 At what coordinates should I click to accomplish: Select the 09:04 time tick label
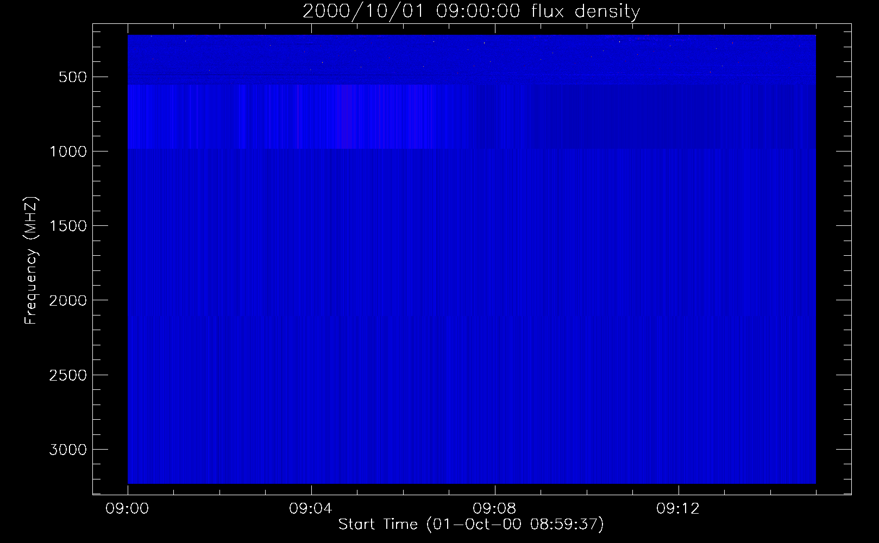[311, 509]
